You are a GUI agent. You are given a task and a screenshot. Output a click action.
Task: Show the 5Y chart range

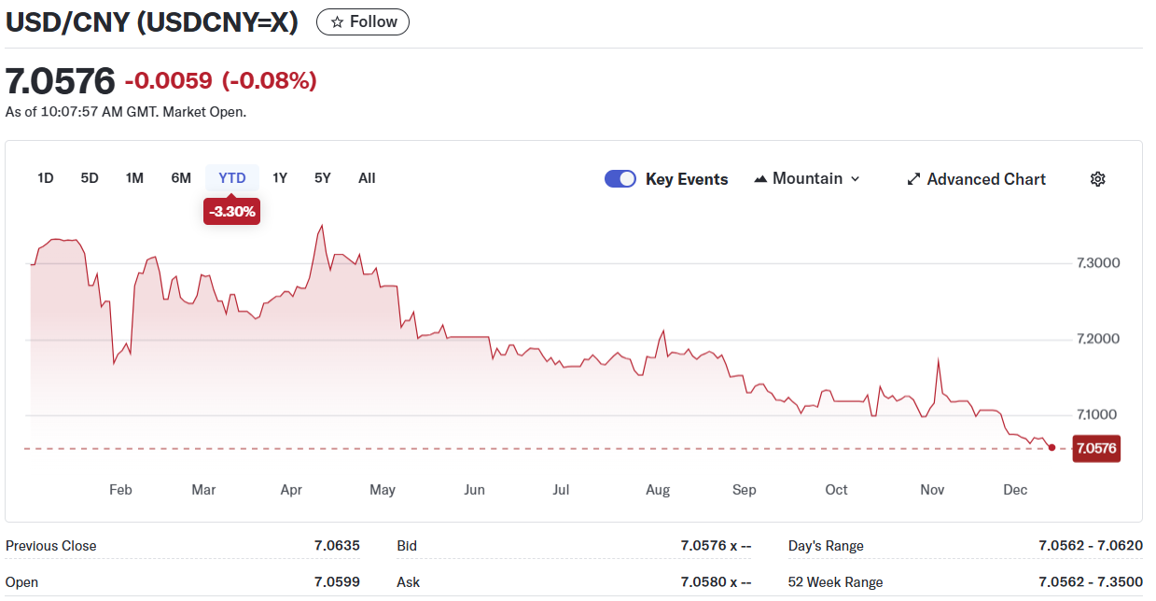point(323,178)
